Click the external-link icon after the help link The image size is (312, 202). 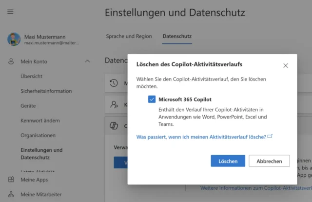pos(270,136)
